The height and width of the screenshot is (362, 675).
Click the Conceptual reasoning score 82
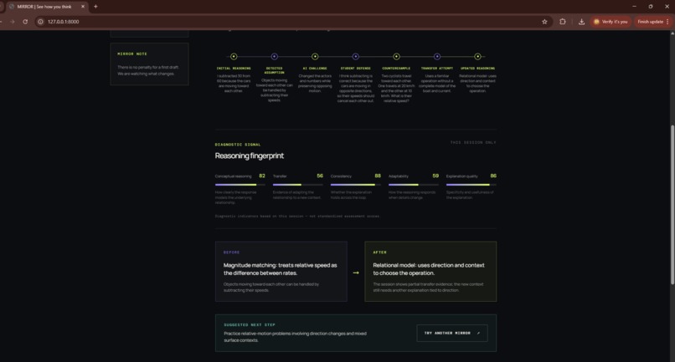point(262,176)
